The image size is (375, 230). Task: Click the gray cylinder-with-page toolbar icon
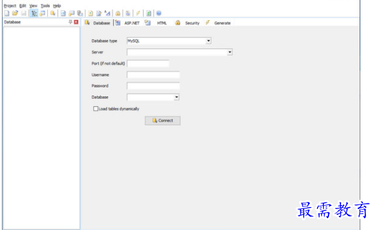(80, 13)
